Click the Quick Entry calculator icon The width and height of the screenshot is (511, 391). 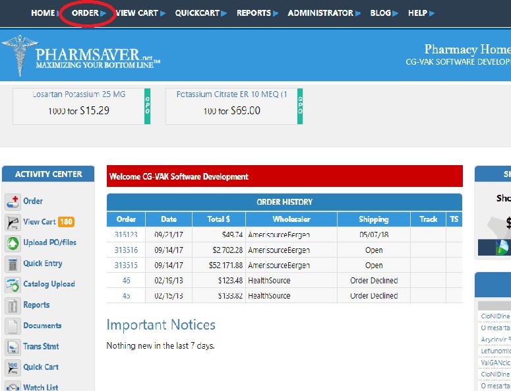(13, 264)
